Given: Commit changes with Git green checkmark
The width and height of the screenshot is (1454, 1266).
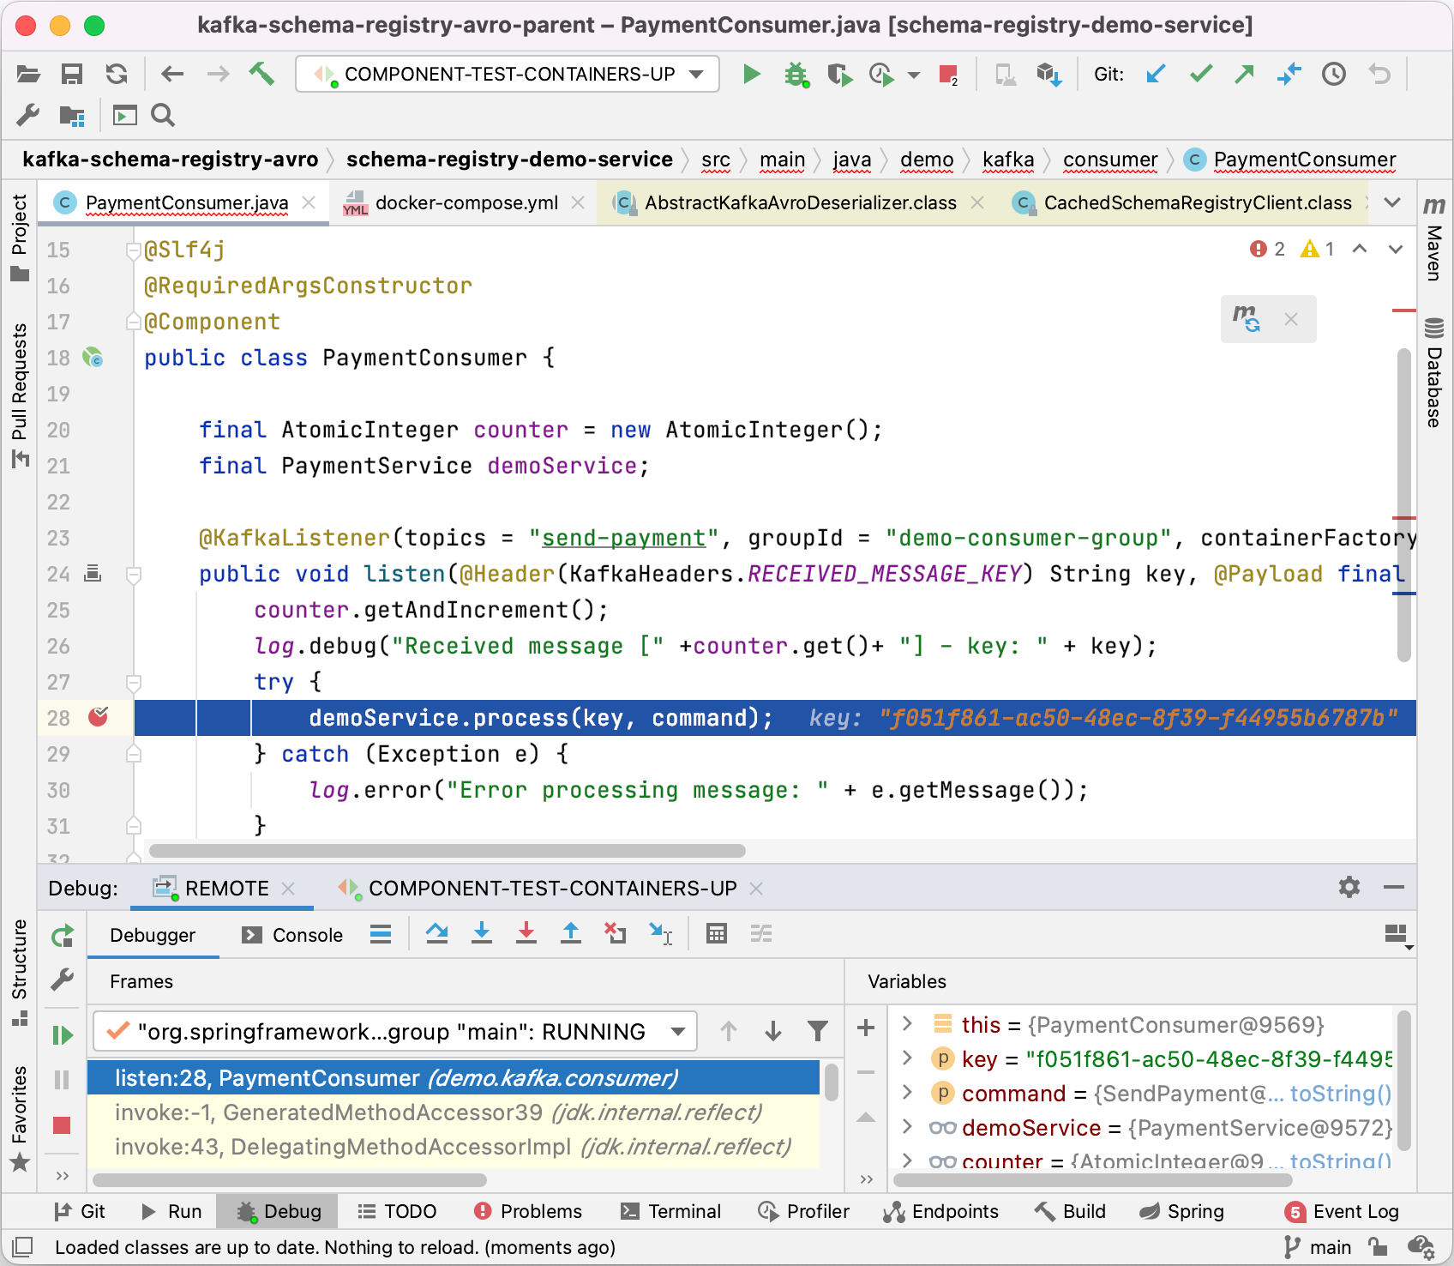Looking at the screenshot, I should point(1201,75).
